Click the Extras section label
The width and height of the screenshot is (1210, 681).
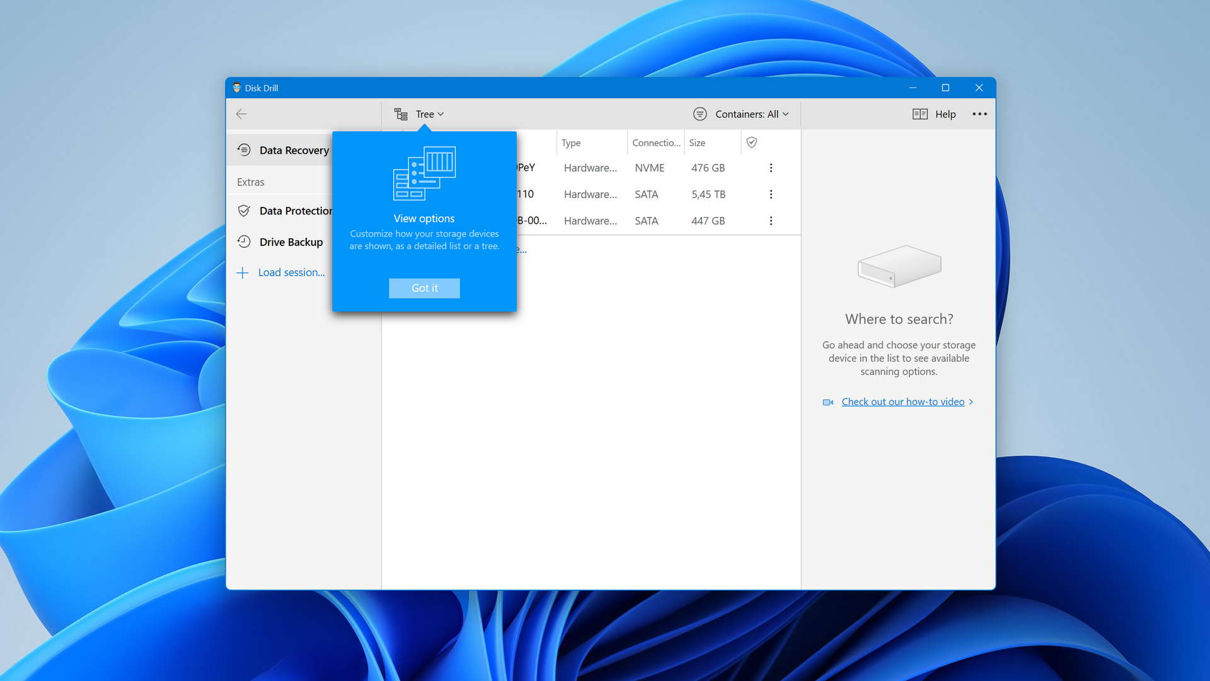tap(250, 182)
